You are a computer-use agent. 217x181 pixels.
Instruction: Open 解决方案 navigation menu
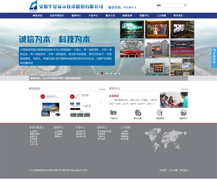[110, 15]
